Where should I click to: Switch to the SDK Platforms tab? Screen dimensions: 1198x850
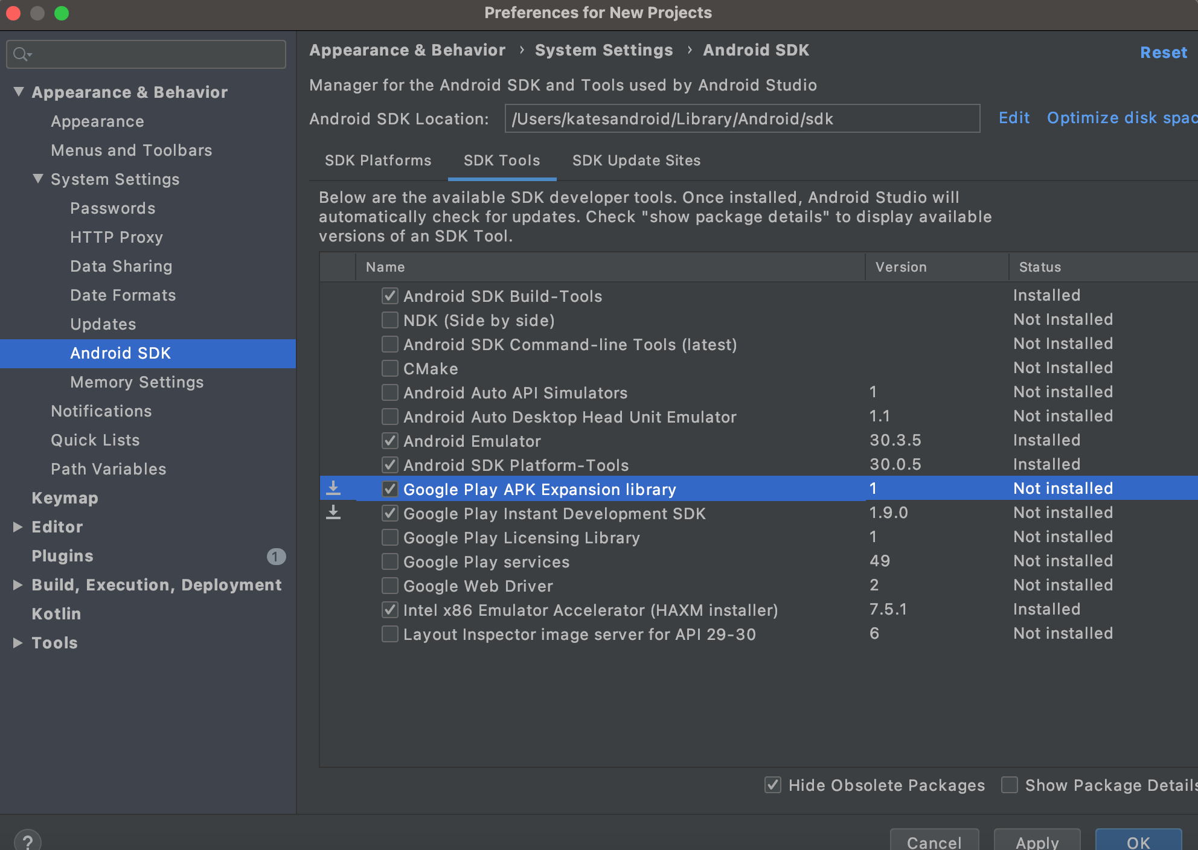point(378,161)
